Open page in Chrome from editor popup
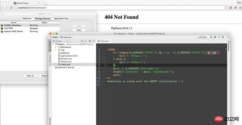The height and width of the screenshot is (125, 242). (x=208, y=53)
